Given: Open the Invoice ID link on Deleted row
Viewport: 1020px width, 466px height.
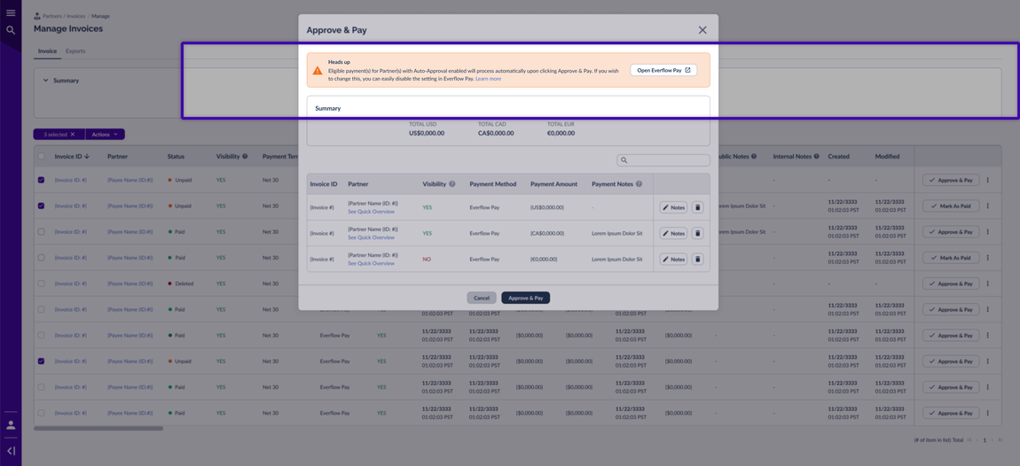Looking at the screenshot, I should 70,283.
